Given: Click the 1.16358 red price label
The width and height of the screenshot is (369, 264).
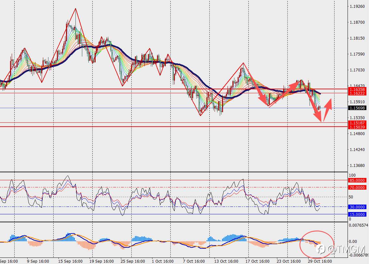Looking at the screenshot, I should 357,89.
